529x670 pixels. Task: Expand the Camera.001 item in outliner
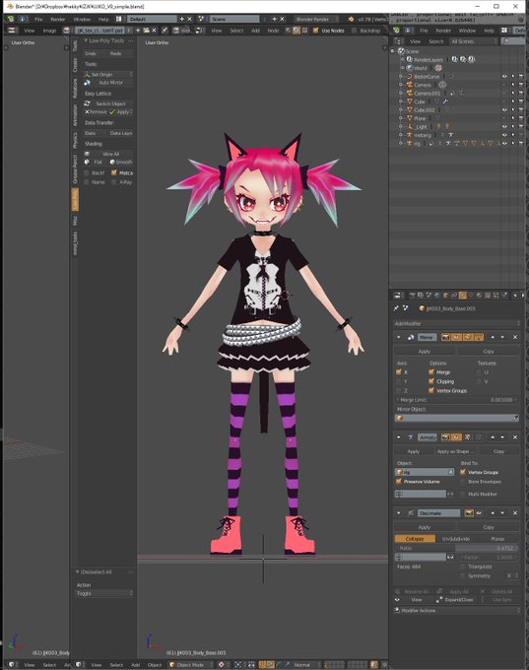[x=400, y=94]
